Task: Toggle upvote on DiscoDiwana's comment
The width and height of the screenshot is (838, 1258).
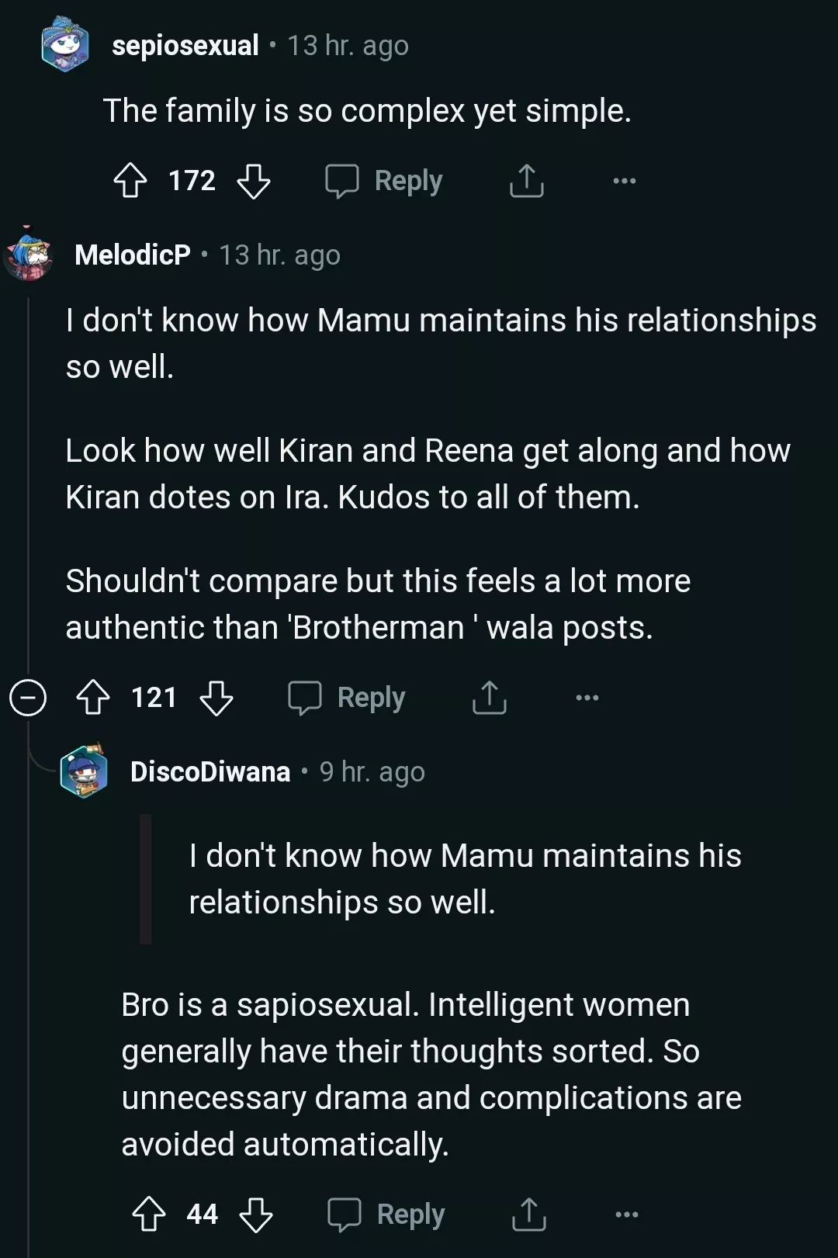Action: coord(151,1214)
